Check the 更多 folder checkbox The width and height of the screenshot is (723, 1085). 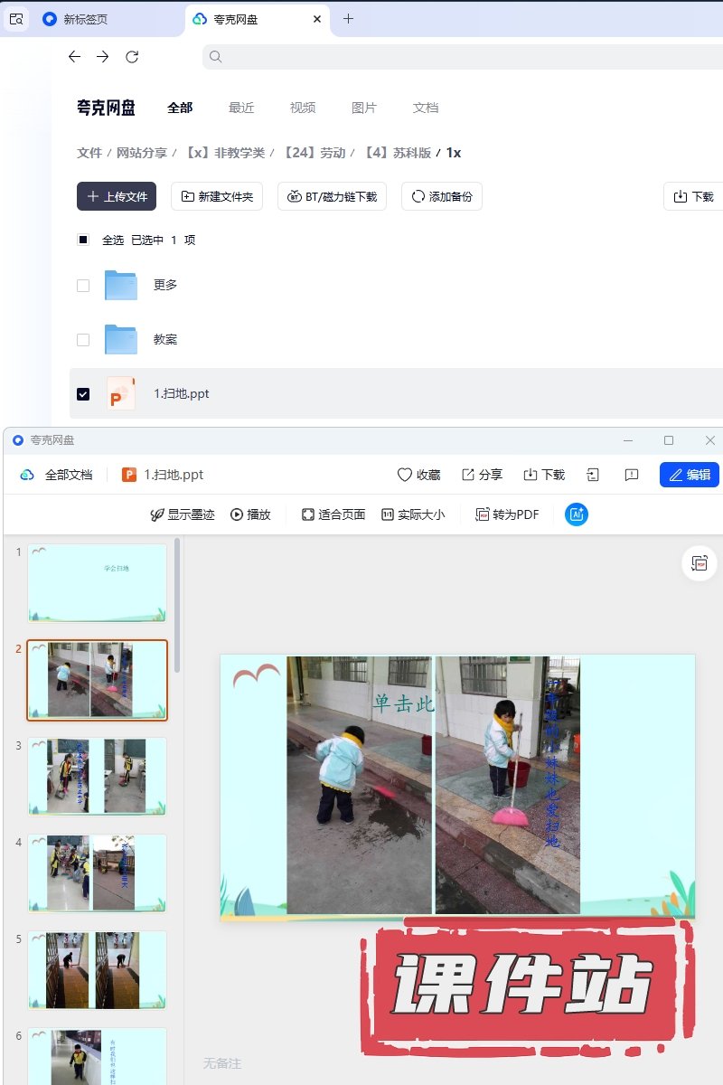click(x=83, y=286)
